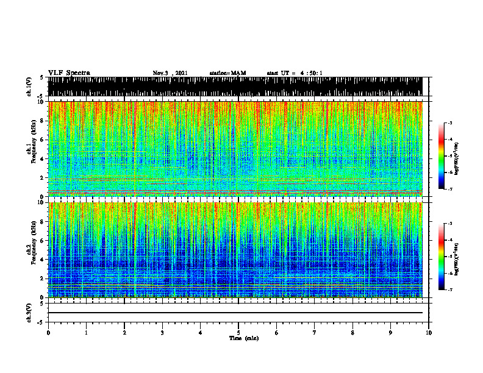The height and width of the screenshot is (373, 483).
Task: Click the ch.2 spectrogram panel
Action: tap(235, 250)
